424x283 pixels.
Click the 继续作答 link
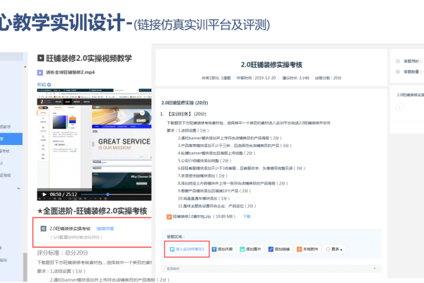[x=105, y=229]
